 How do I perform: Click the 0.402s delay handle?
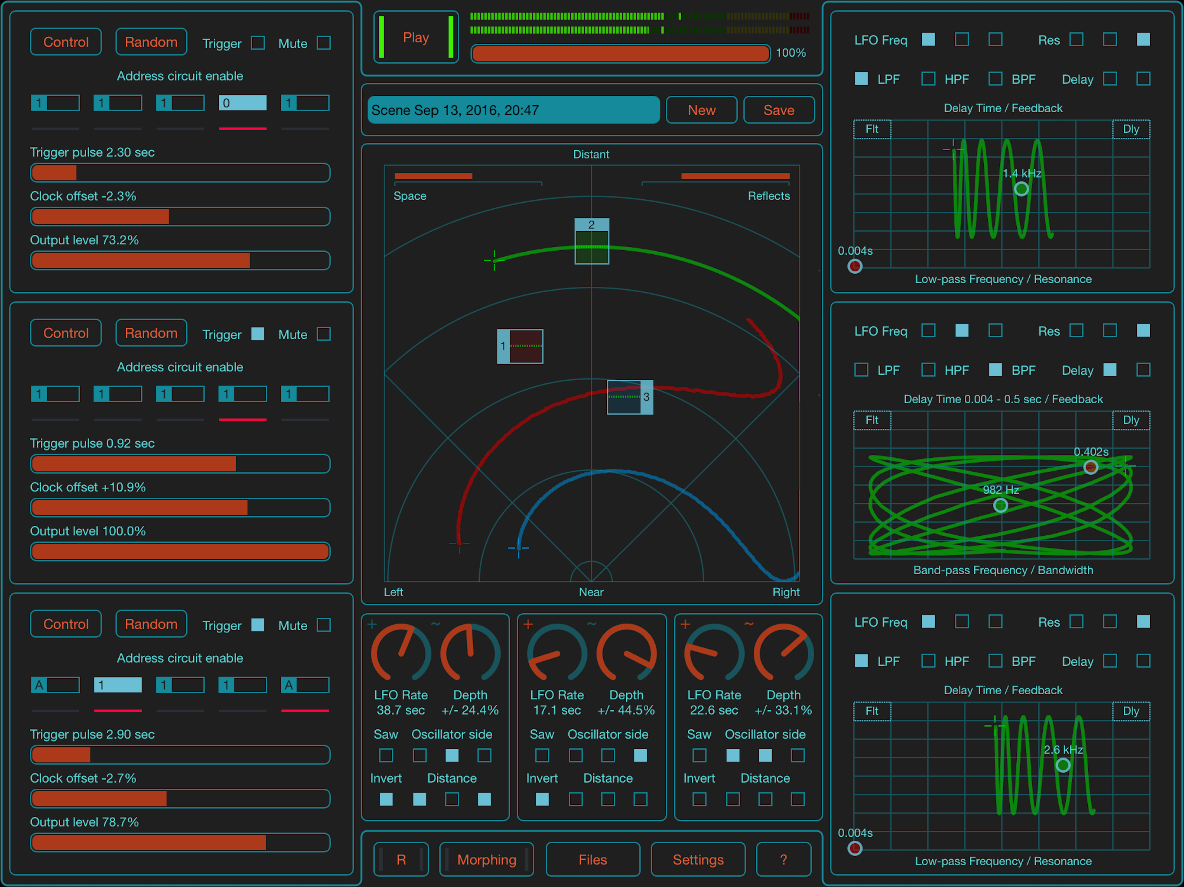[1090, 467]
